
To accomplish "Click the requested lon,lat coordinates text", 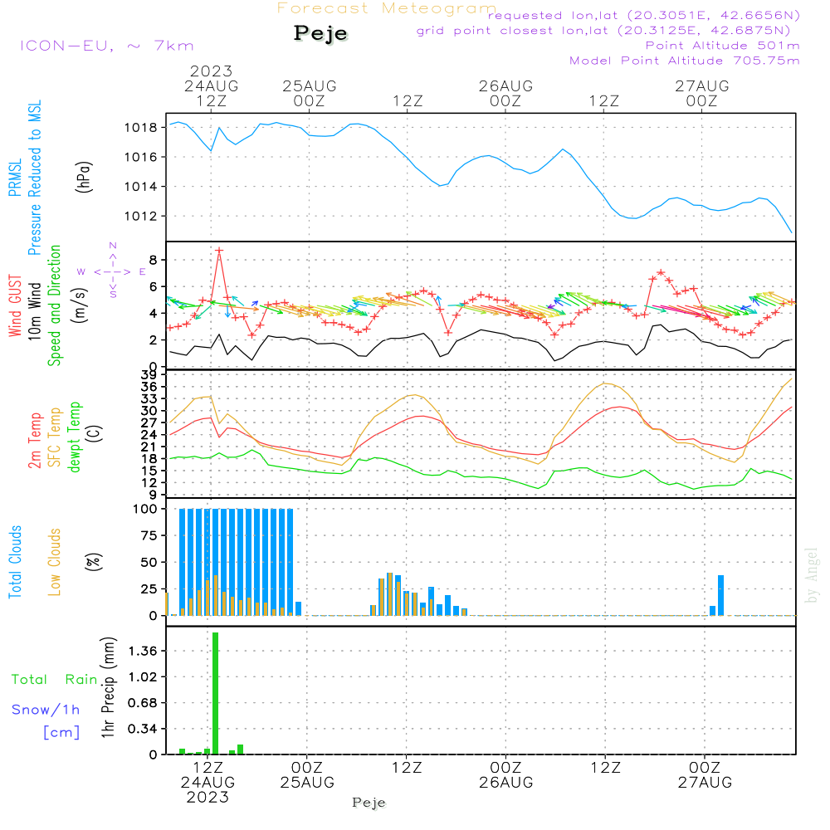I will click(x=643, y=16).
